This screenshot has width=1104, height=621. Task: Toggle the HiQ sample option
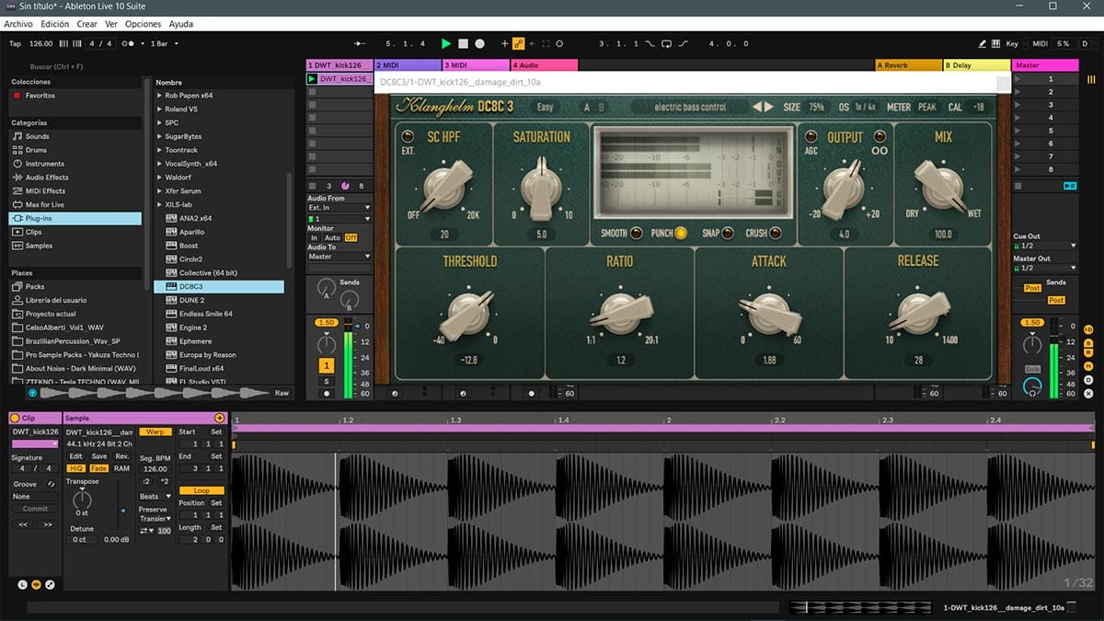coord(76,468)
